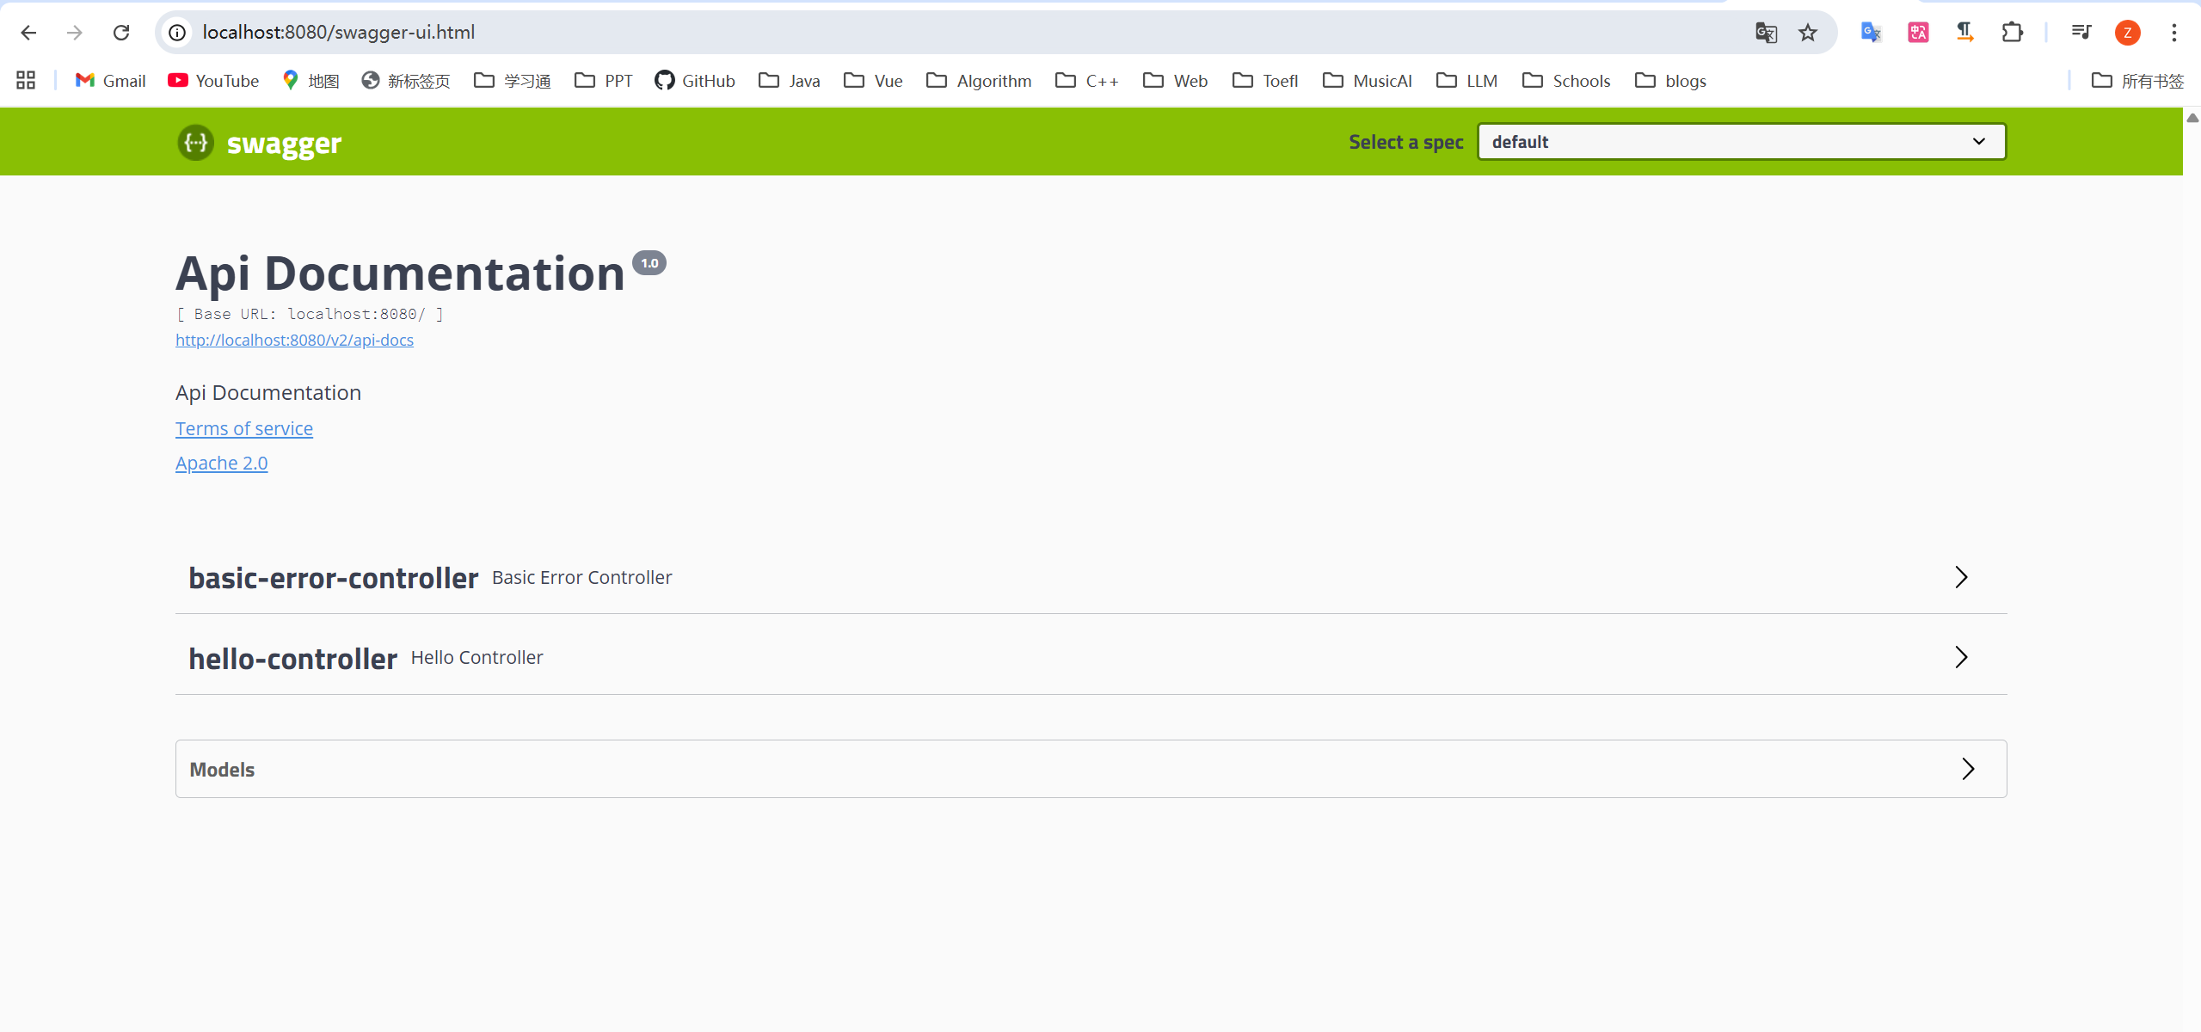Click the site info icon in address bar

click(177, 33)
